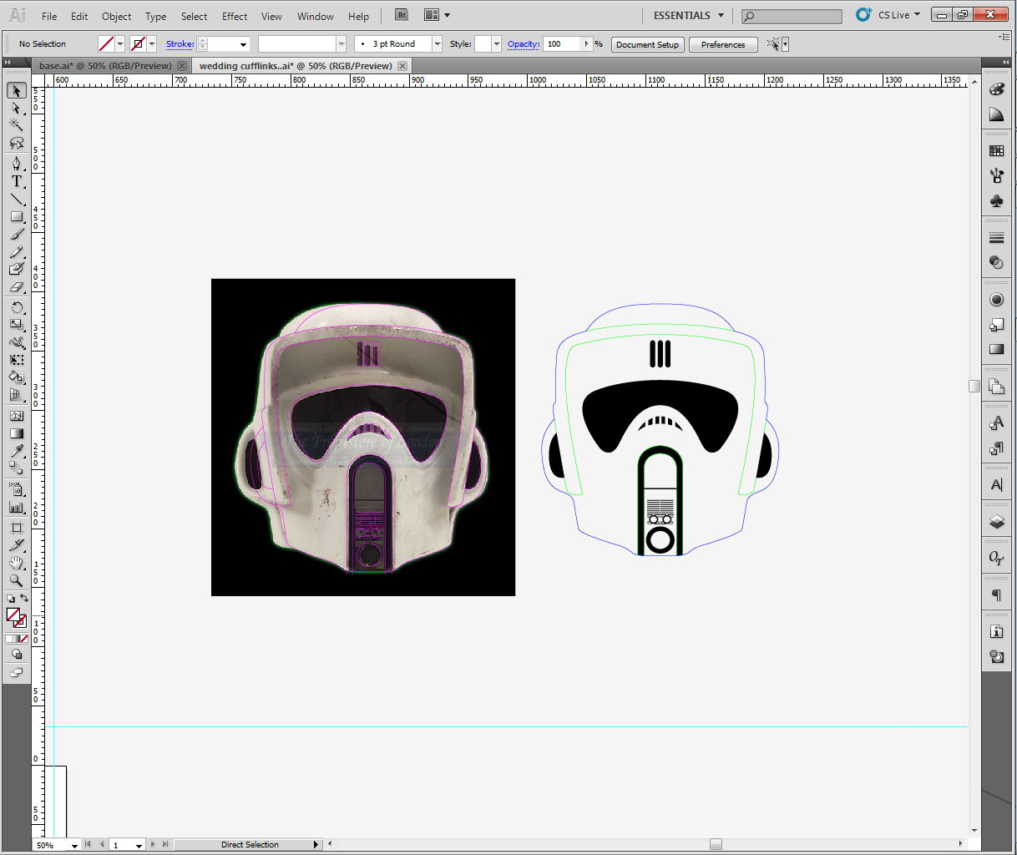Select the Type tool
Screen dimensions: 1017x855
pyautogui.click(x=16, y=181)
